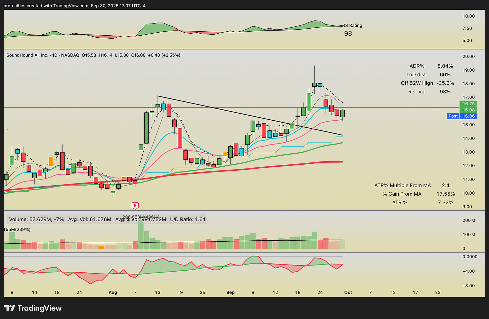Click the Avg. Vol: 61.676M label
The width and height of the screenshot is (489, 319).
tap(90, 220)
